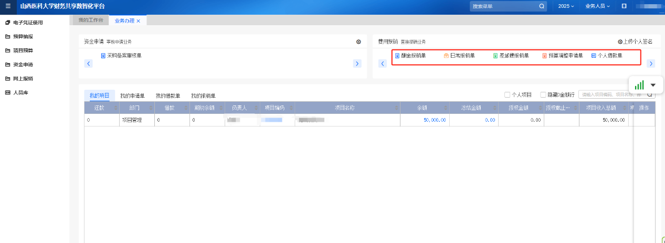Click the fullscreen icon in the top bar
The image size is (665, 243).
624,6
